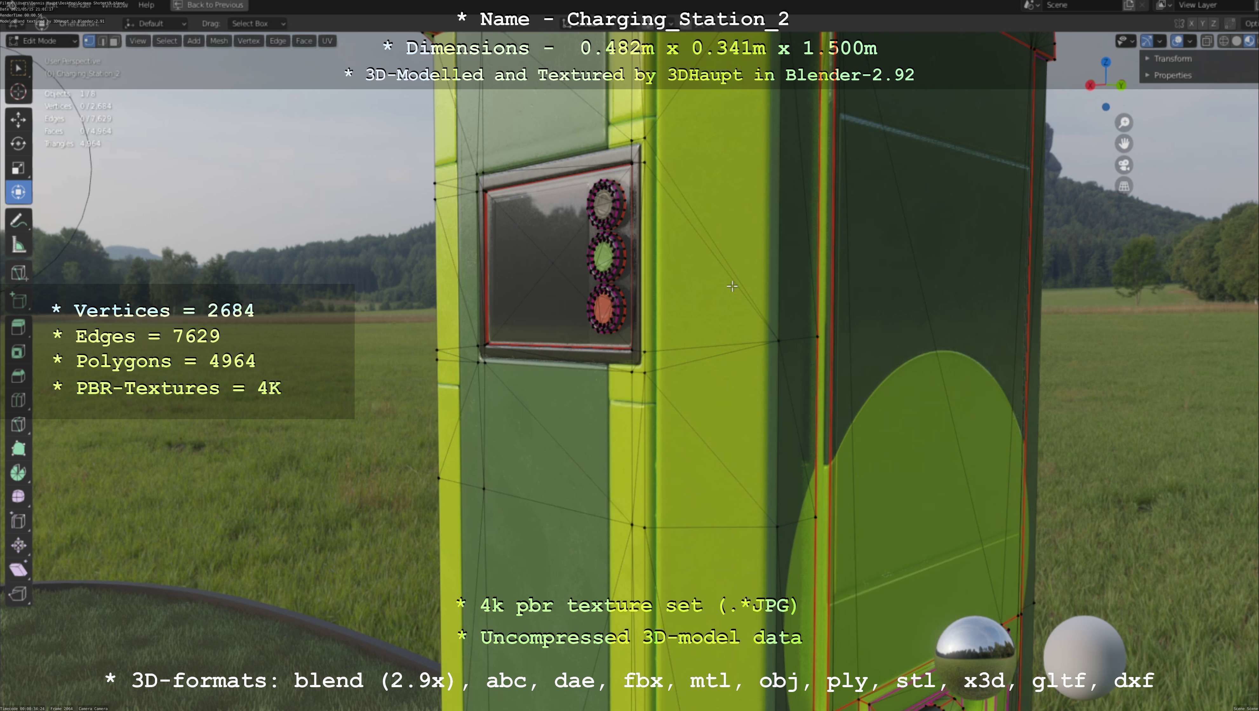Image resolution: width=1259 pixels, height=711 pixels.
Task: Open the Drag Select Box dropdown
Action: 258,23
